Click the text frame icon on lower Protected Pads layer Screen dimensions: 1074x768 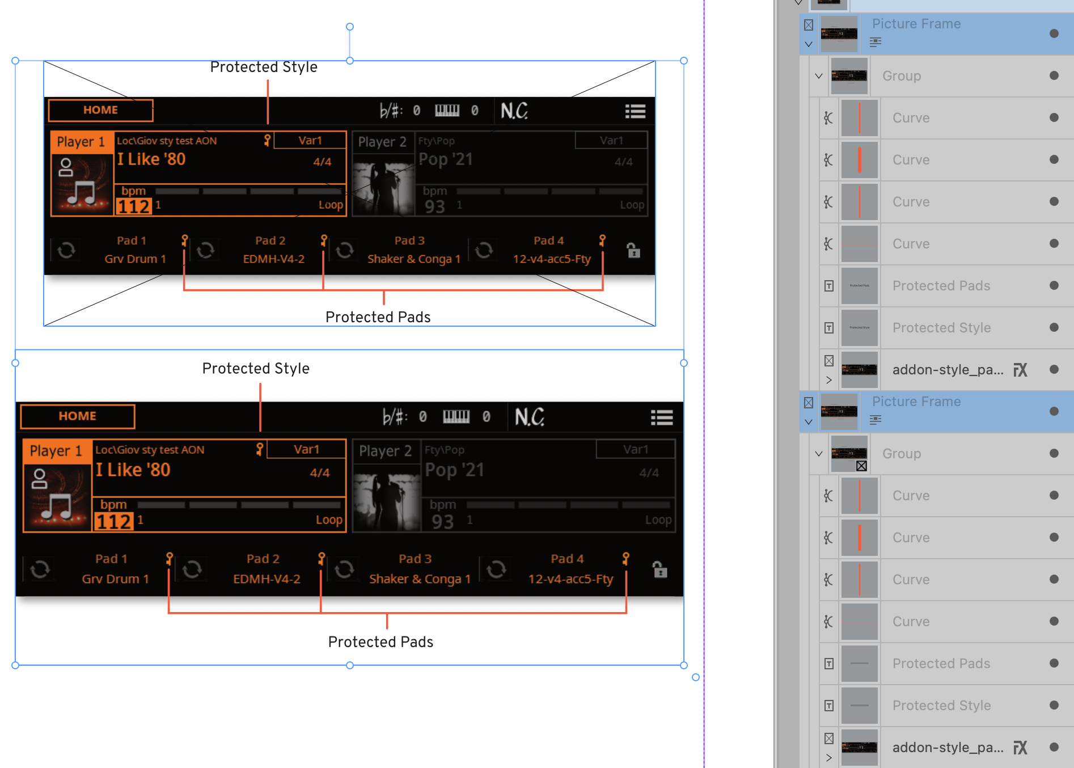point(829,664)
